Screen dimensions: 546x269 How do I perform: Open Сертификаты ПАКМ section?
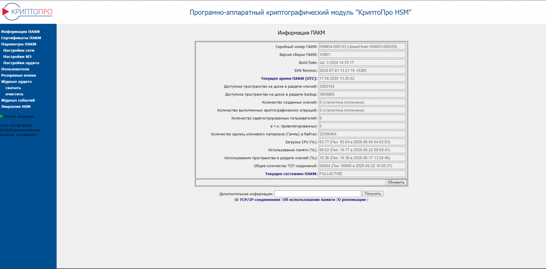21,38
